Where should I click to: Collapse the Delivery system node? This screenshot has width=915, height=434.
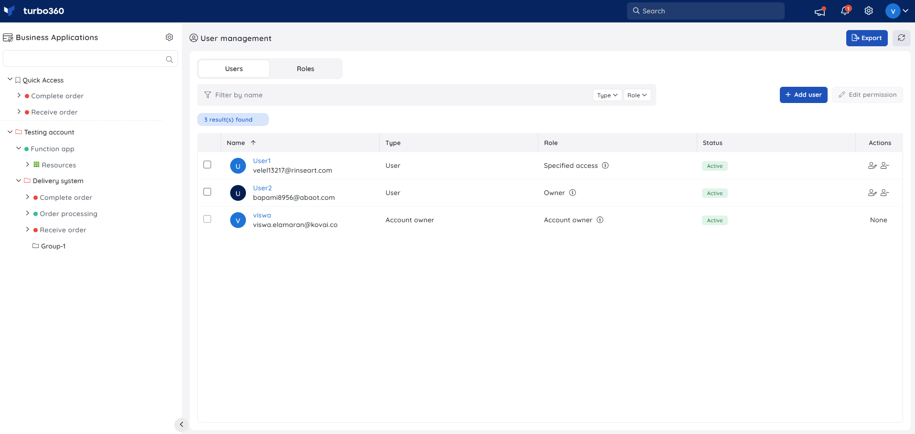point(19,180)
